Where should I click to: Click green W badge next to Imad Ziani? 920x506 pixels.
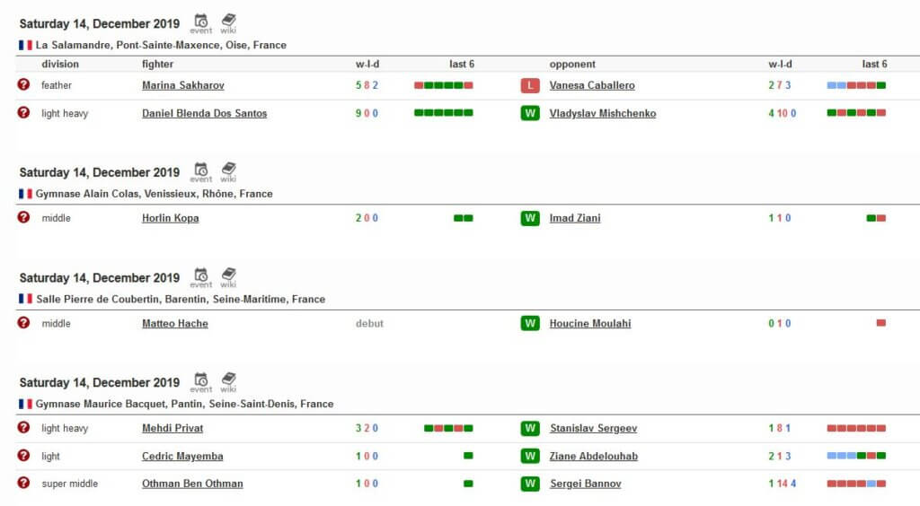(x=530, y=218)
